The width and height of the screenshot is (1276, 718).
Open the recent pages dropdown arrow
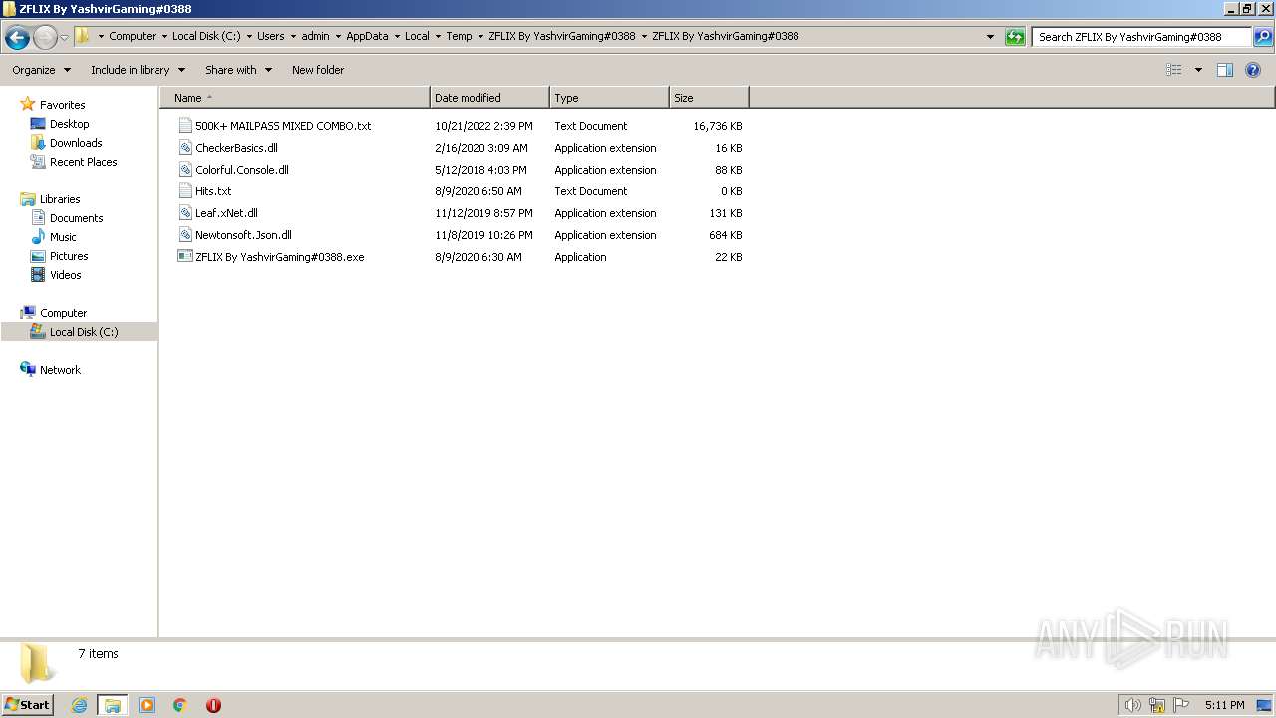(x=64, y=37)
